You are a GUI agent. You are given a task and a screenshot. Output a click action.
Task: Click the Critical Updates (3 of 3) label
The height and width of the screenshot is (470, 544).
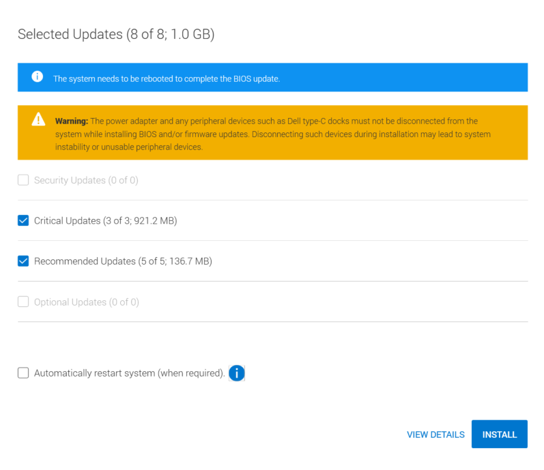(x=105, y=220)
